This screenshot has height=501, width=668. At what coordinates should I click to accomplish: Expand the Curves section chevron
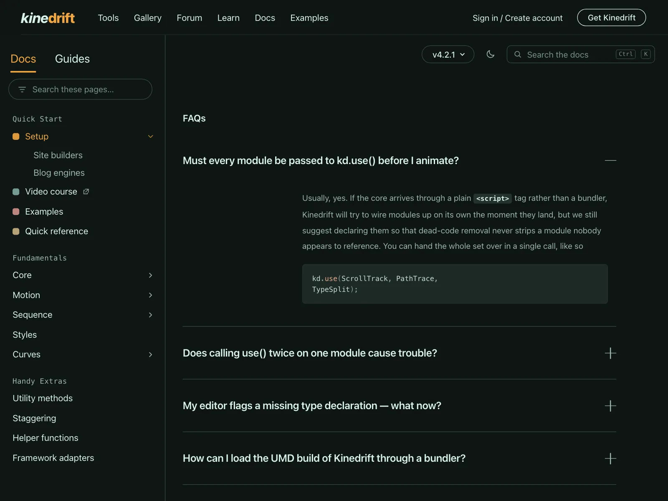(x=151, y=354)
